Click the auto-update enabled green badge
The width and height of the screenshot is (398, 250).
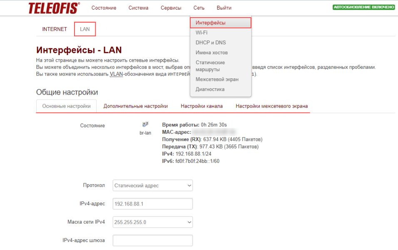tap(363, 7)
